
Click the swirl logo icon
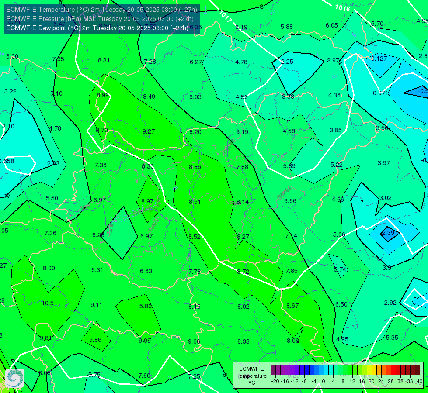[x=15, y=378]
